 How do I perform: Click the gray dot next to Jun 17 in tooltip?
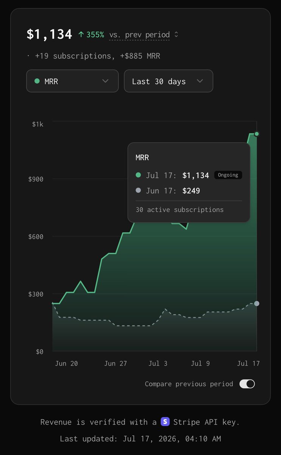[x=138, y=190]
